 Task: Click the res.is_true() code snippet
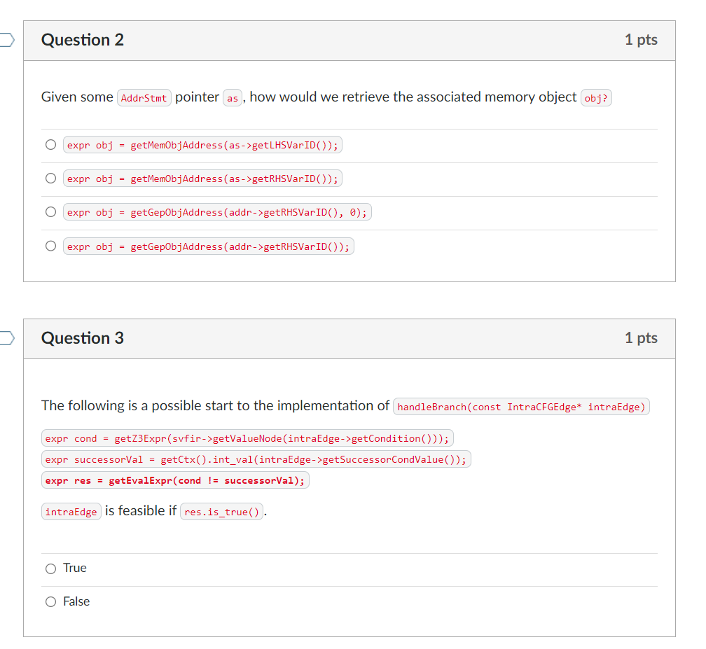tap(221, 512)
